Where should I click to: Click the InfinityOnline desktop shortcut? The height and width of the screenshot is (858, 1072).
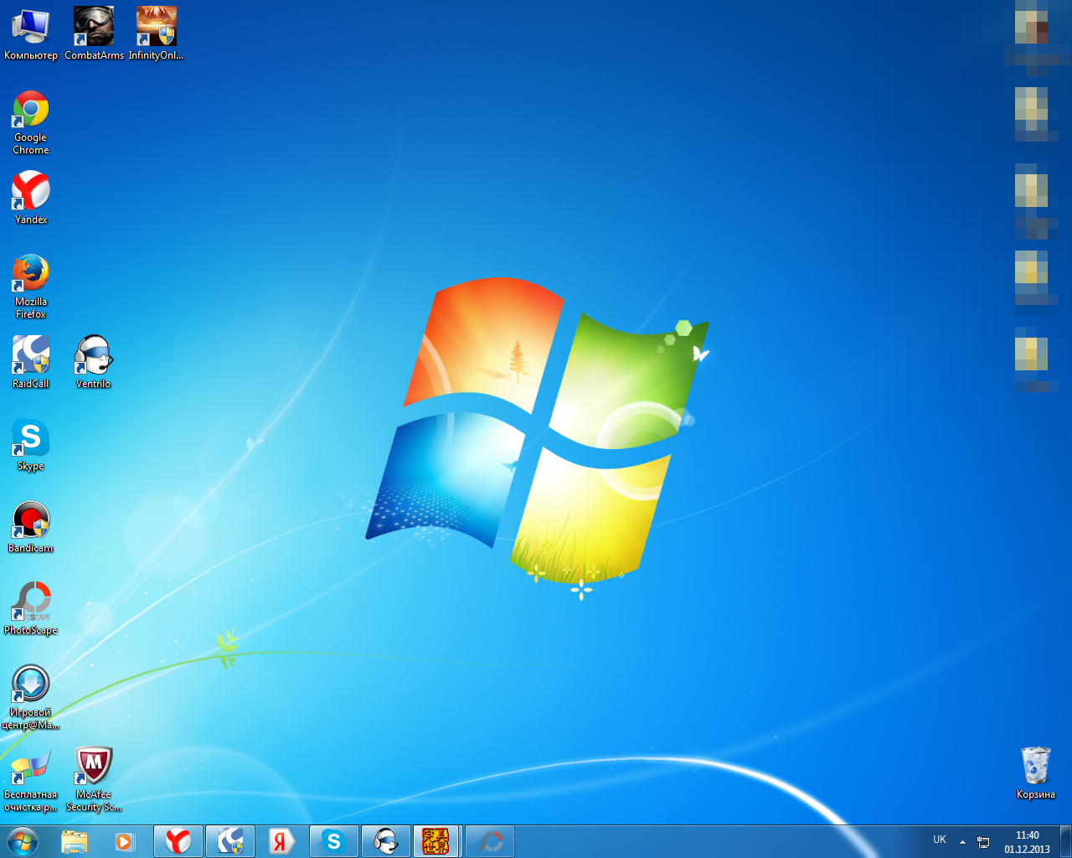pos(157,27)
